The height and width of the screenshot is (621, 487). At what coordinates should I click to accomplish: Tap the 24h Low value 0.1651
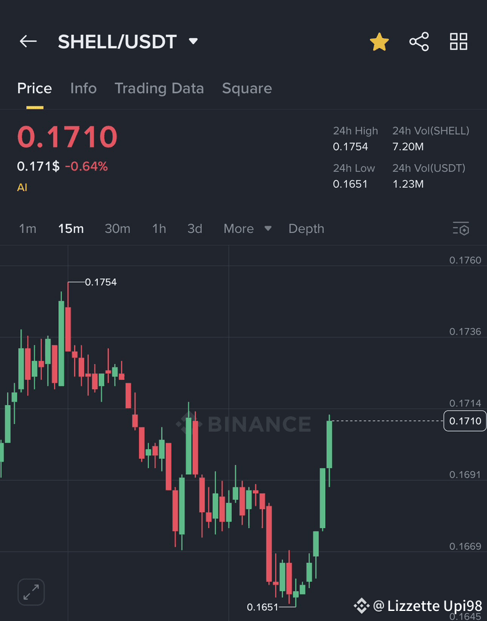[x=350, y=183]
